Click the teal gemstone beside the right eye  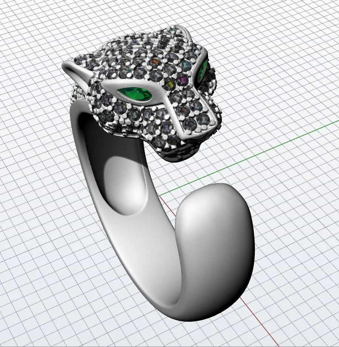coord(186,65)
